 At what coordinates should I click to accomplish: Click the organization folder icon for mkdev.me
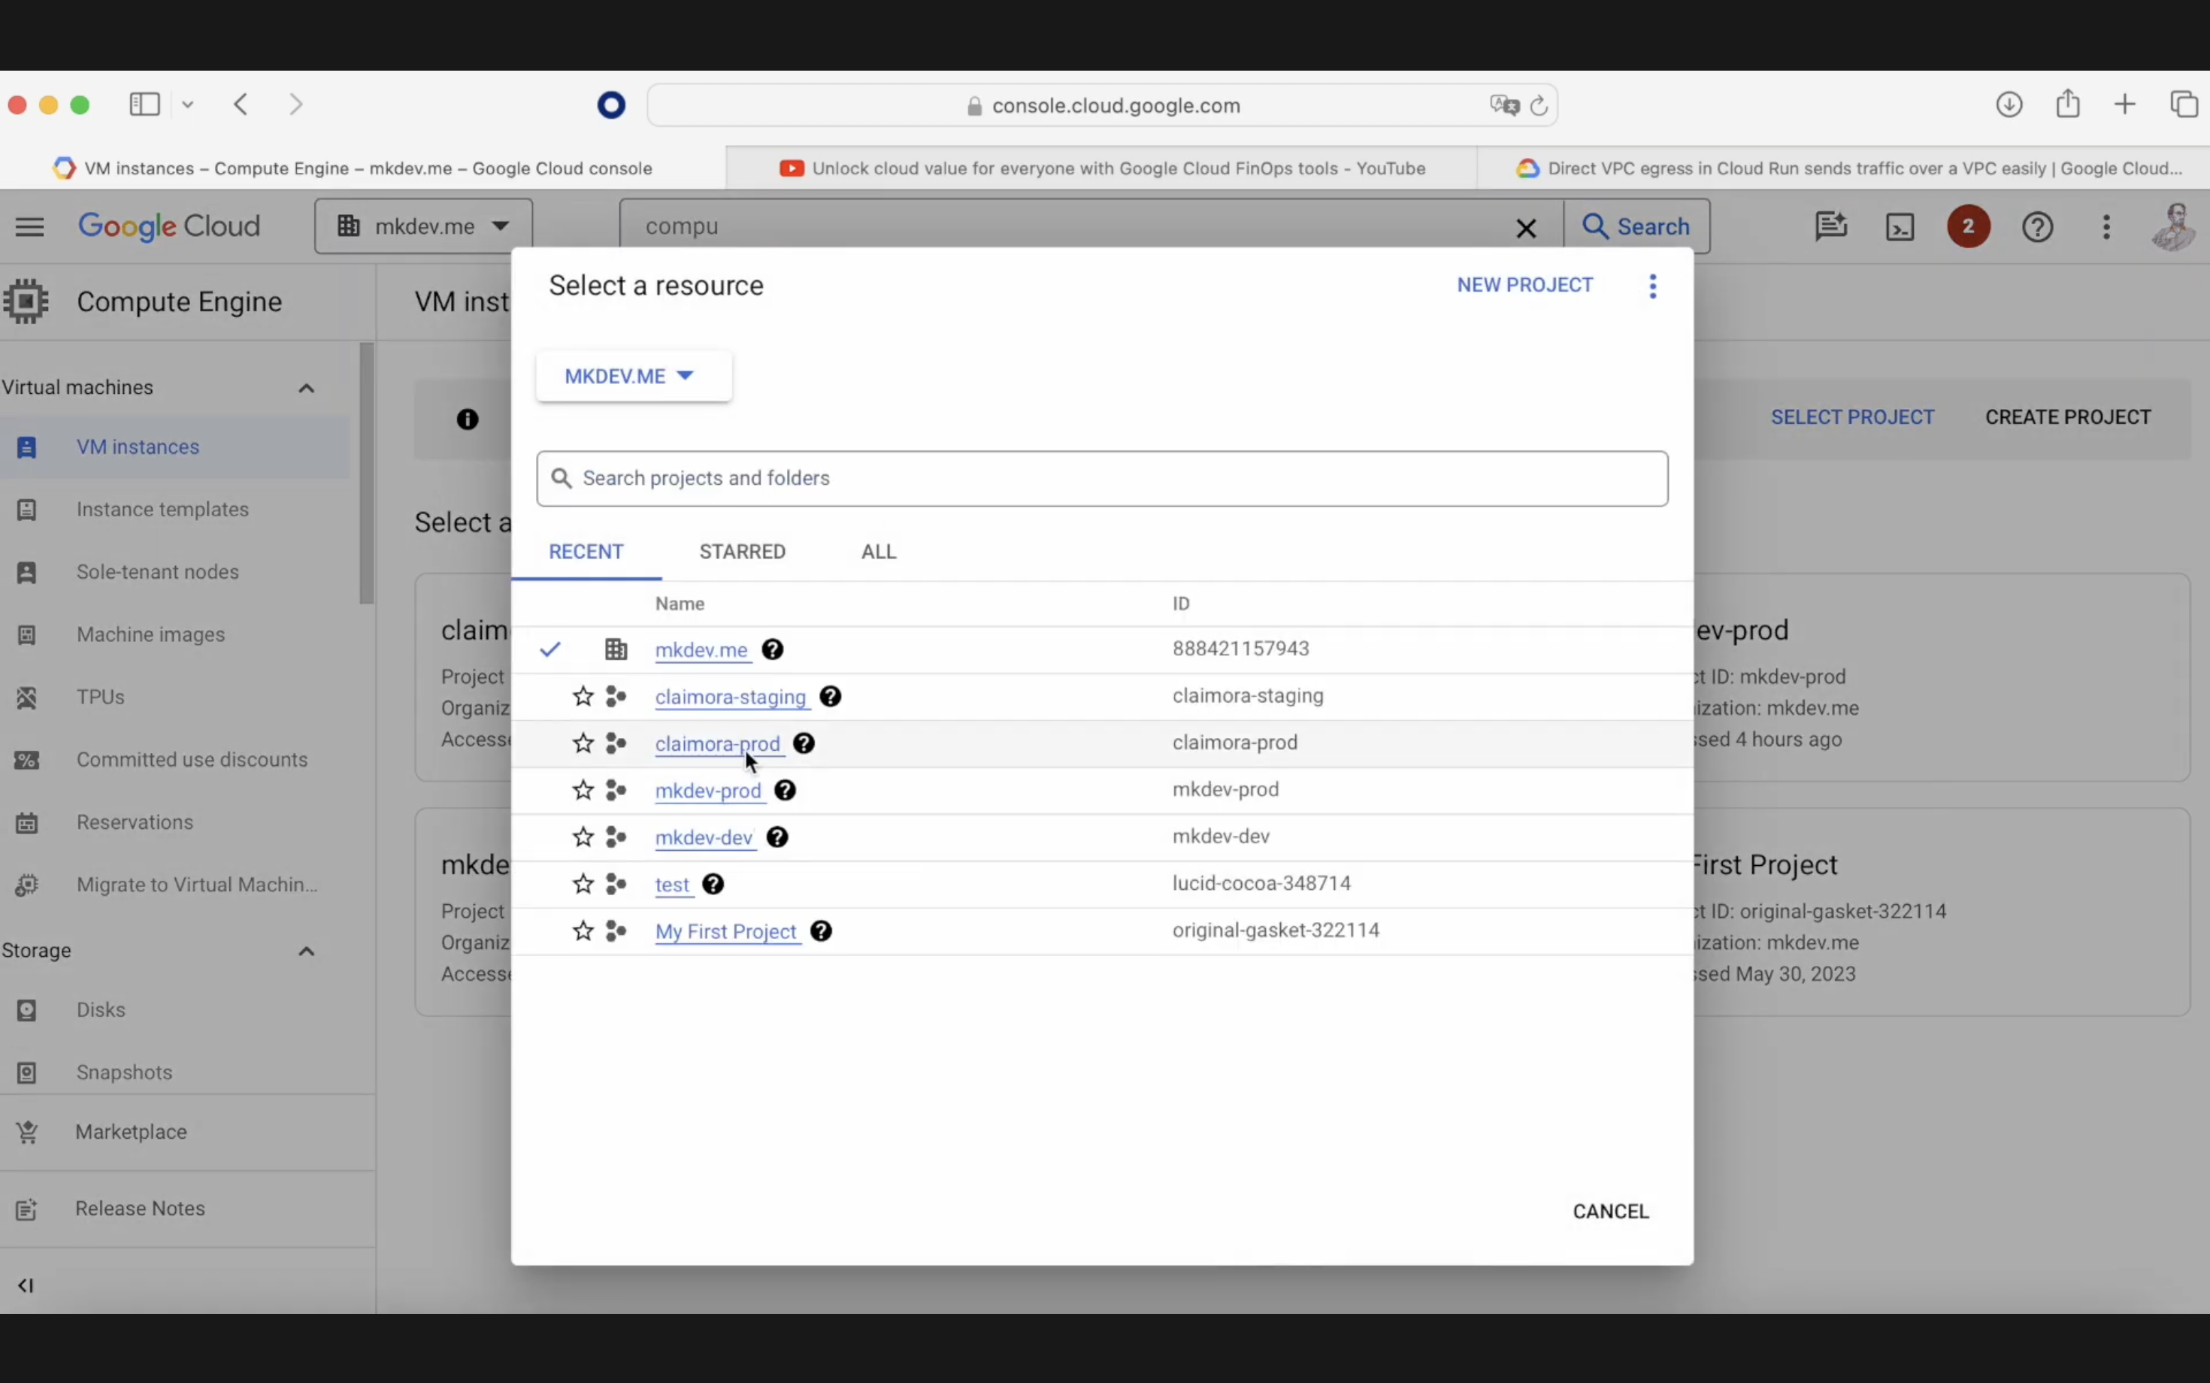pyautogui.click(x=616, y=649)
